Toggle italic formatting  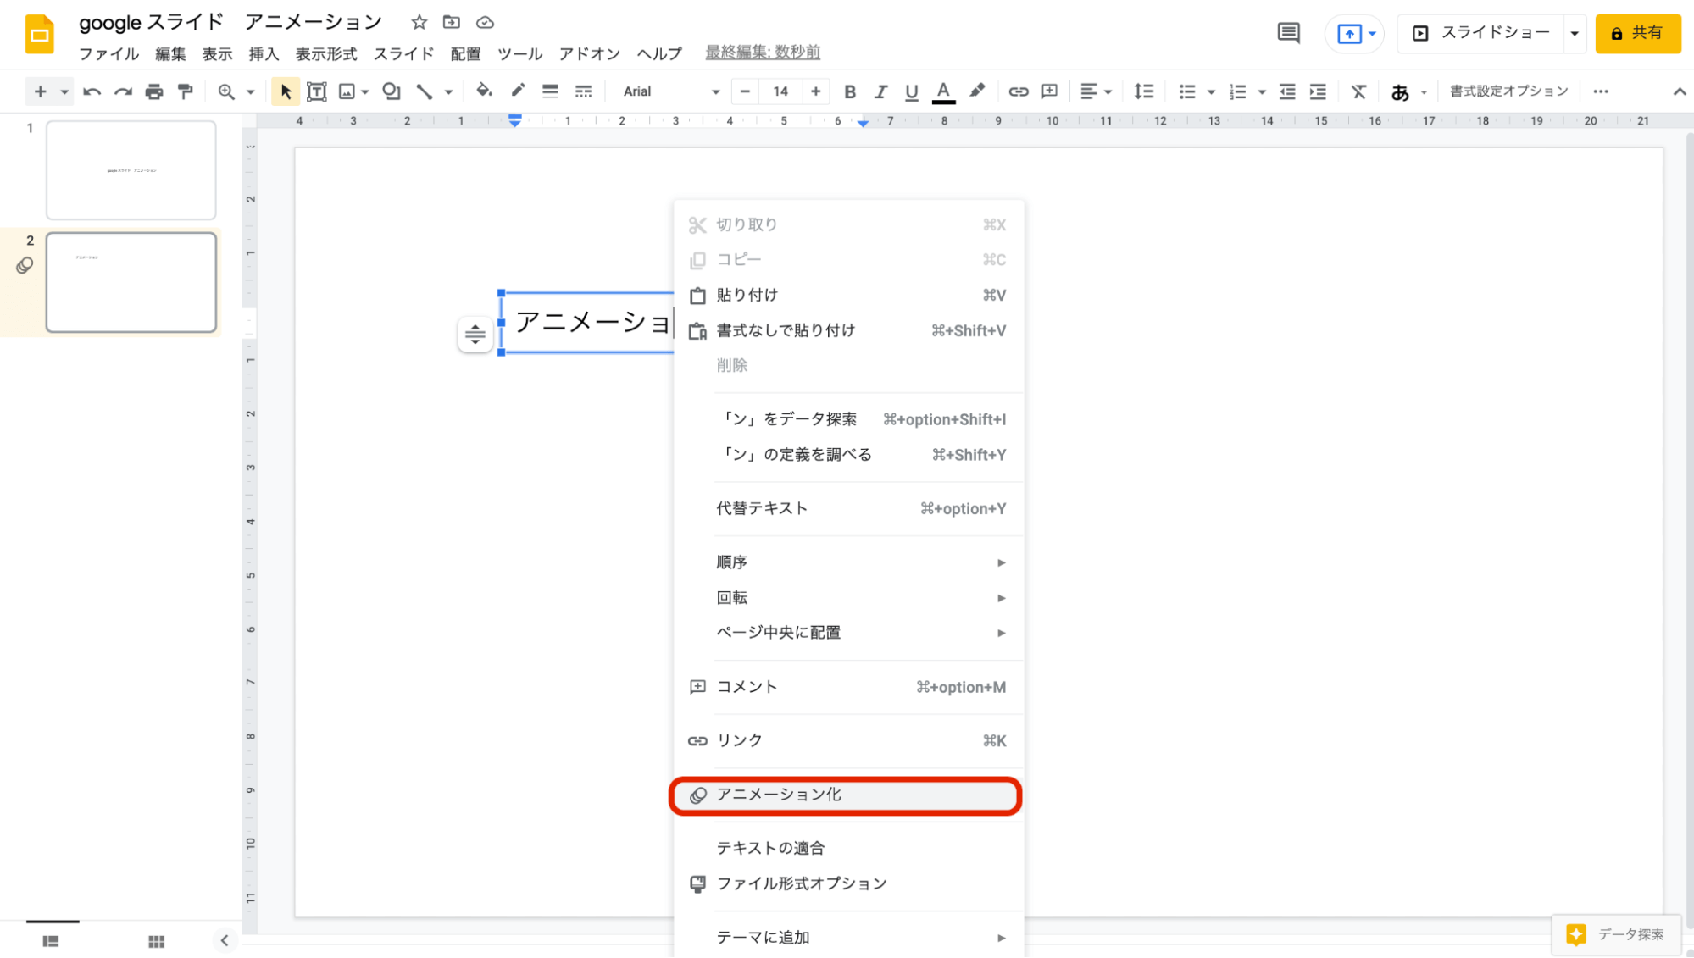point(881,91)
